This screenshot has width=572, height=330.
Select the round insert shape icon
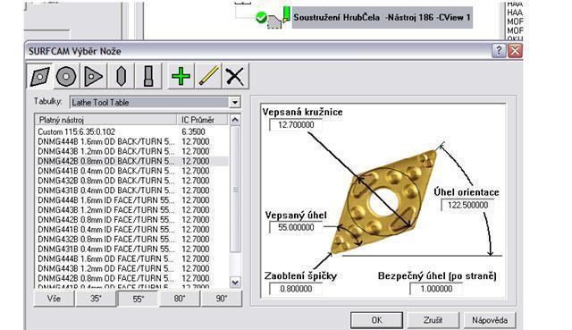tap(66, 76)
